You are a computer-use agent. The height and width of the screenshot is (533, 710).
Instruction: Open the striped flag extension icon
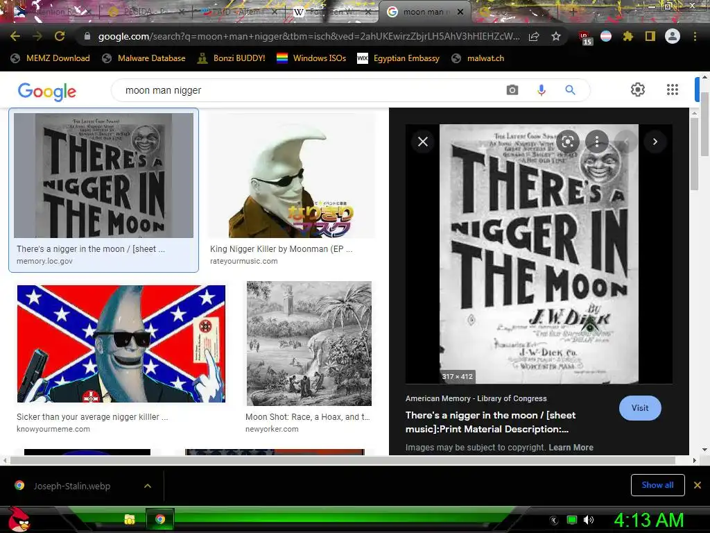coord(606,36)
